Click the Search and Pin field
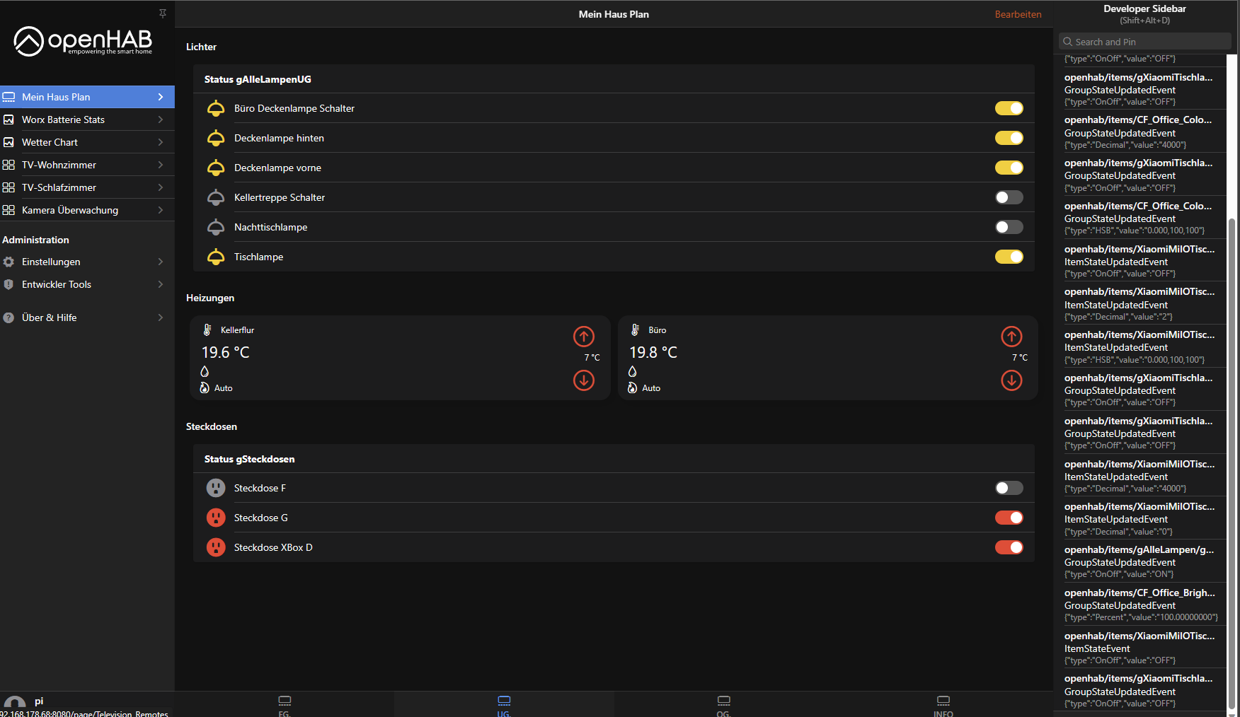The height and width of the screenshot is (717, 1240). (1144, 41)
